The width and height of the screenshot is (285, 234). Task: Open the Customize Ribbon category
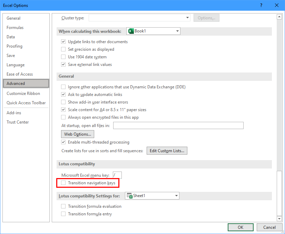click(26, 94)
